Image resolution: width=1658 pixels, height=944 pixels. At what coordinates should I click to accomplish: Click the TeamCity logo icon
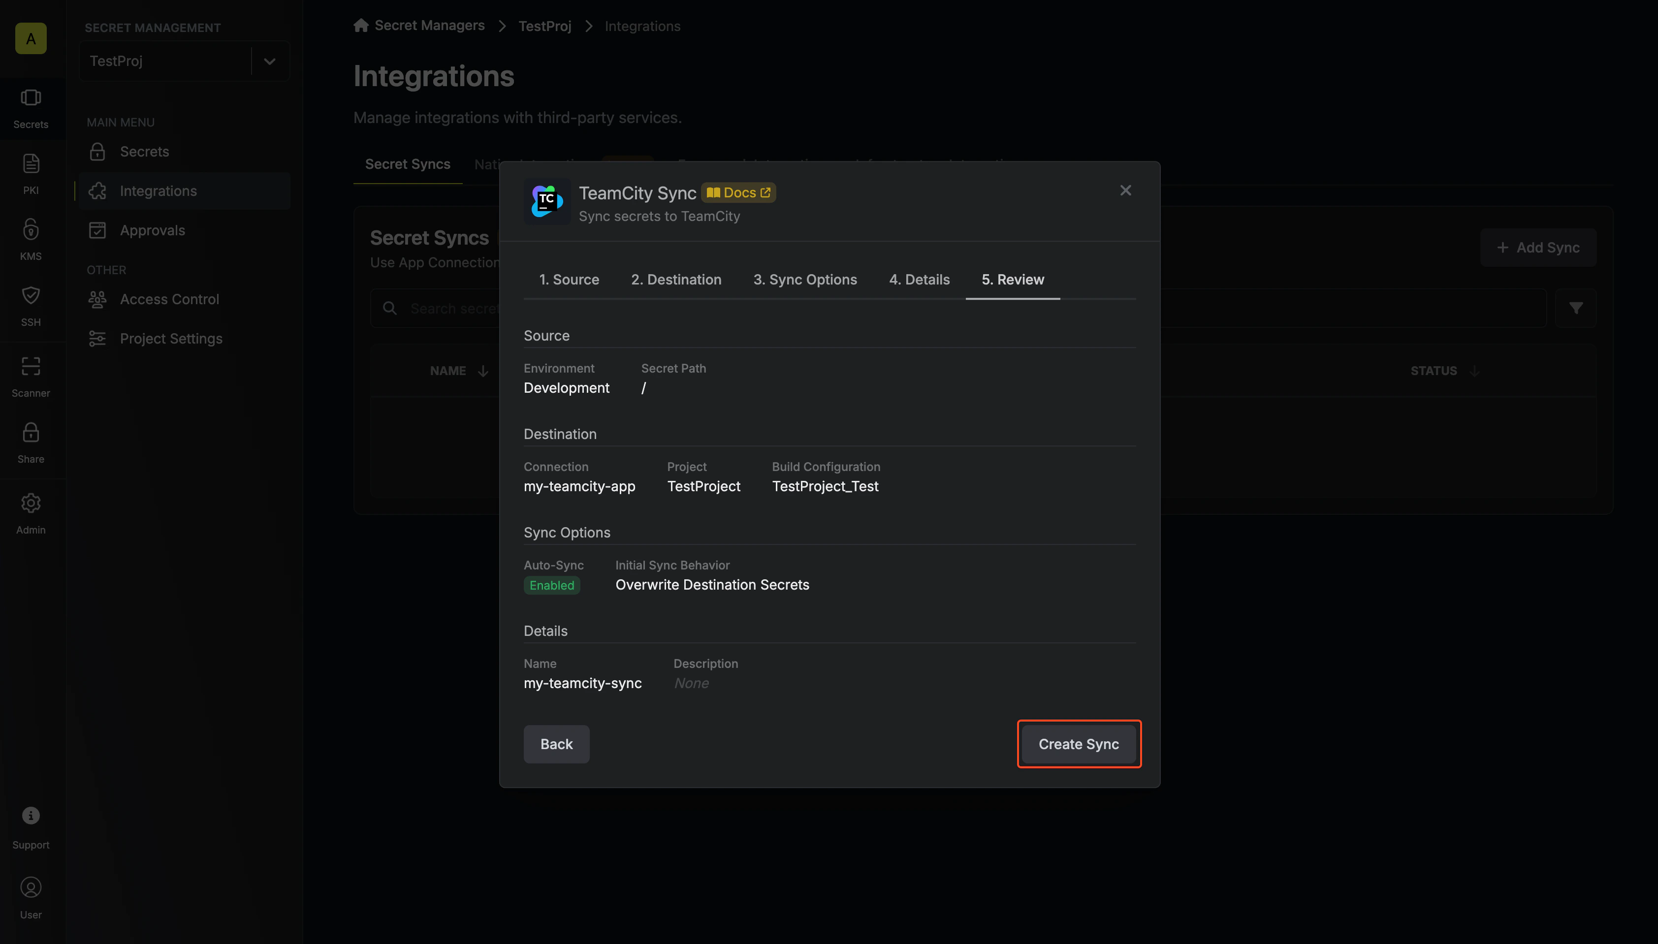[547, 202]
